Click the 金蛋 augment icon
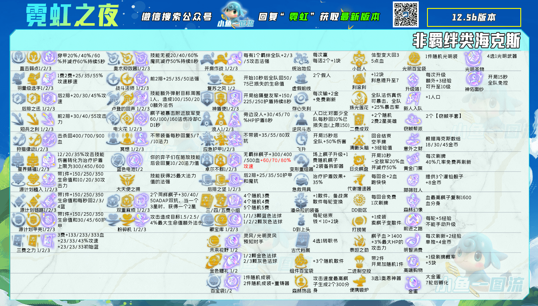Viewport: 538px width, 306px height. click(413, 282)
